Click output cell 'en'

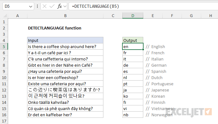coord(133,46)
